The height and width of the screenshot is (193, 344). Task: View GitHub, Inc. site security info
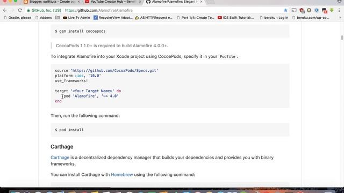pos(44,10)
